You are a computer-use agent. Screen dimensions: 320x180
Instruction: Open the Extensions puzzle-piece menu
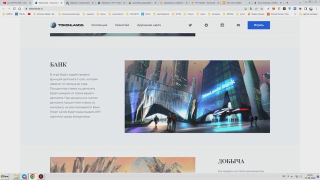point(300,8)
